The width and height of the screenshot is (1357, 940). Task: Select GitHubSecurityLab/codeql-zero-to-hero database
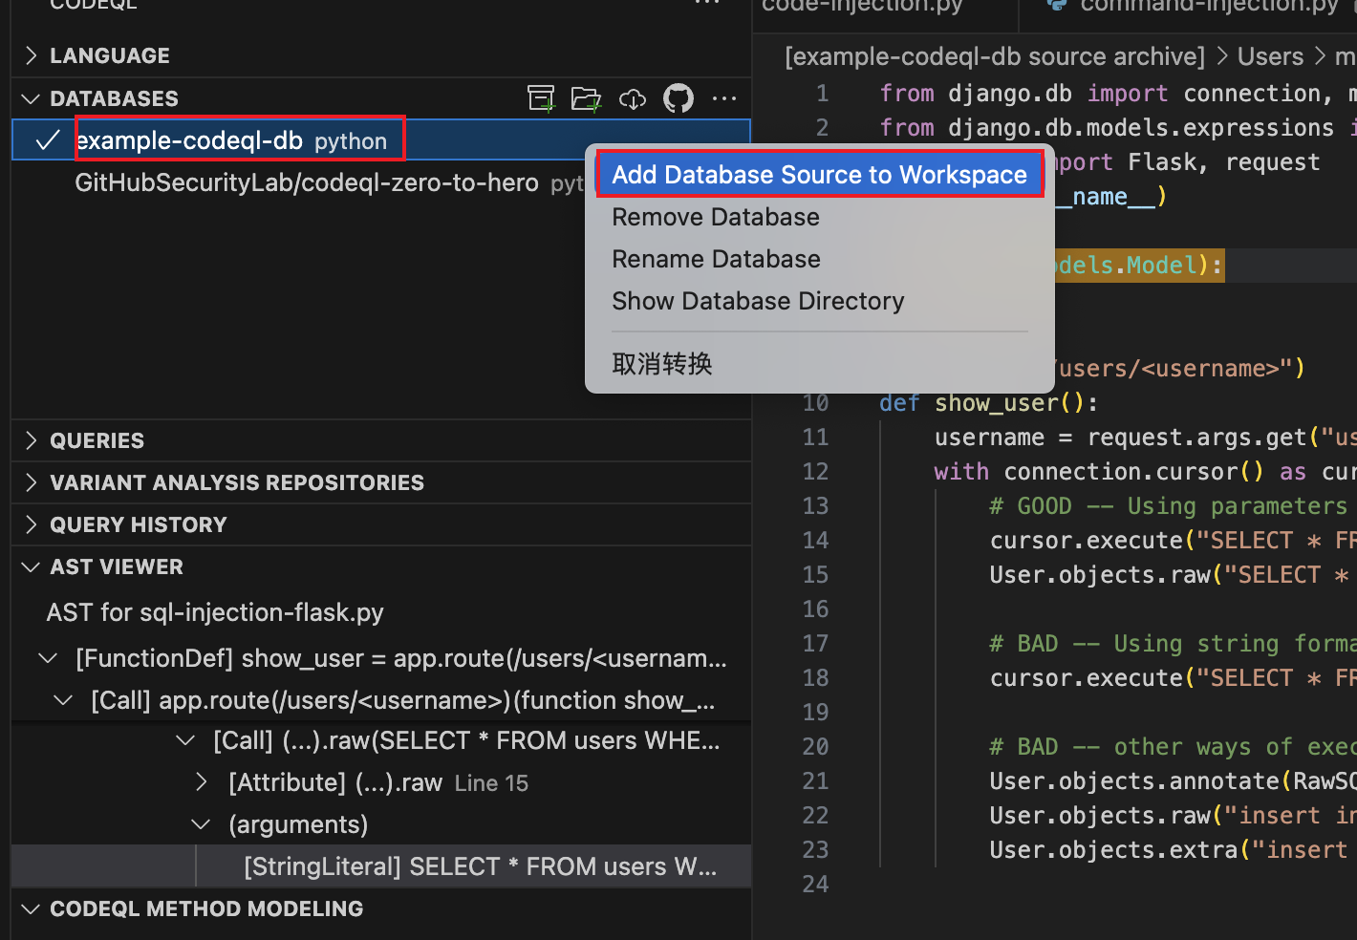coord(306,182)
